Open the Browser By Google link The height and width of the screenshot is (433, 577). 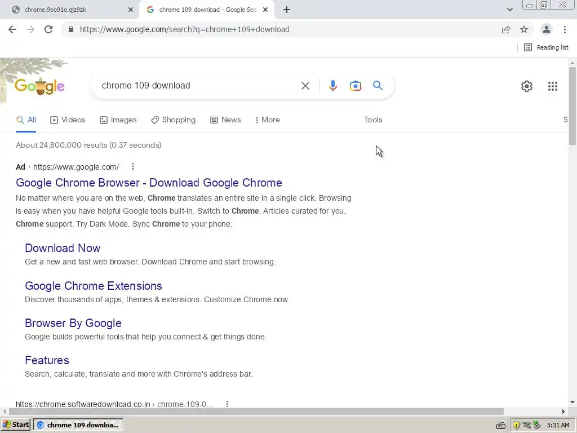coord(73,323)
